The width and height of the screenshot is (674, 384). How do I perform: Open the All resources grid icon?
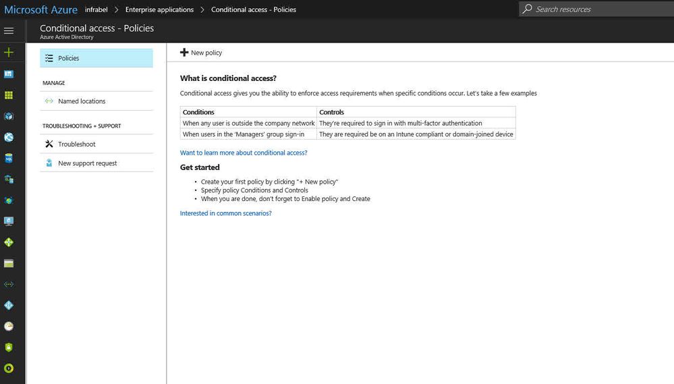point(9,95)
